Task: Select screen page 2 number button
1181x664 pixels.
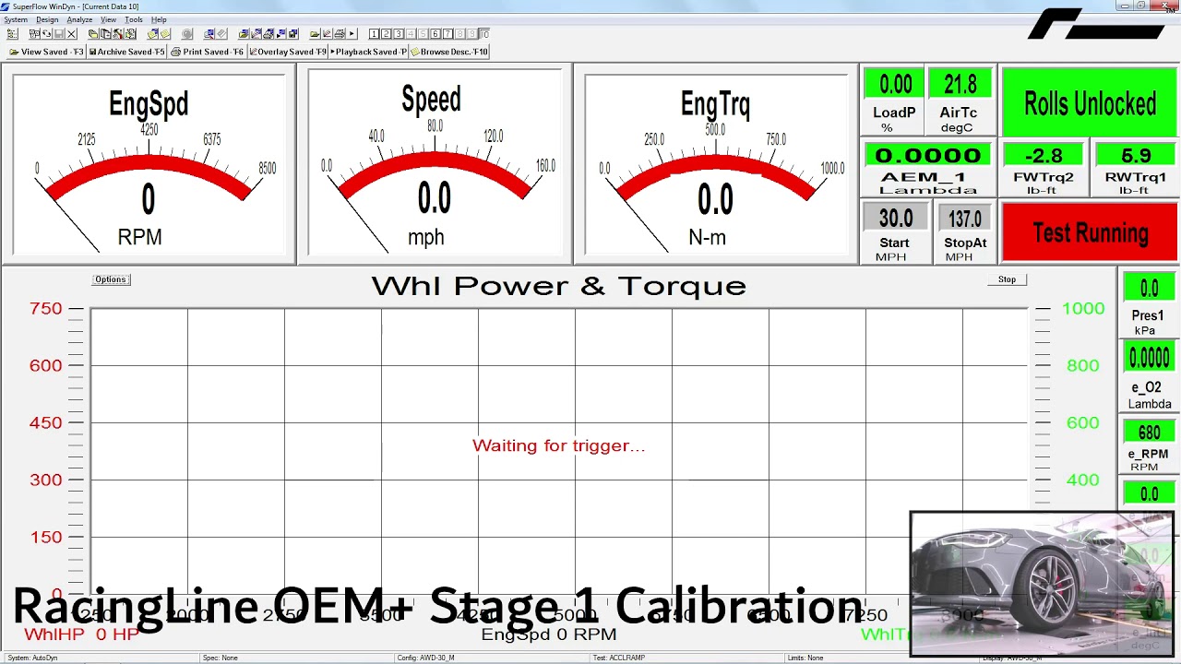Action: click(386, 34)
